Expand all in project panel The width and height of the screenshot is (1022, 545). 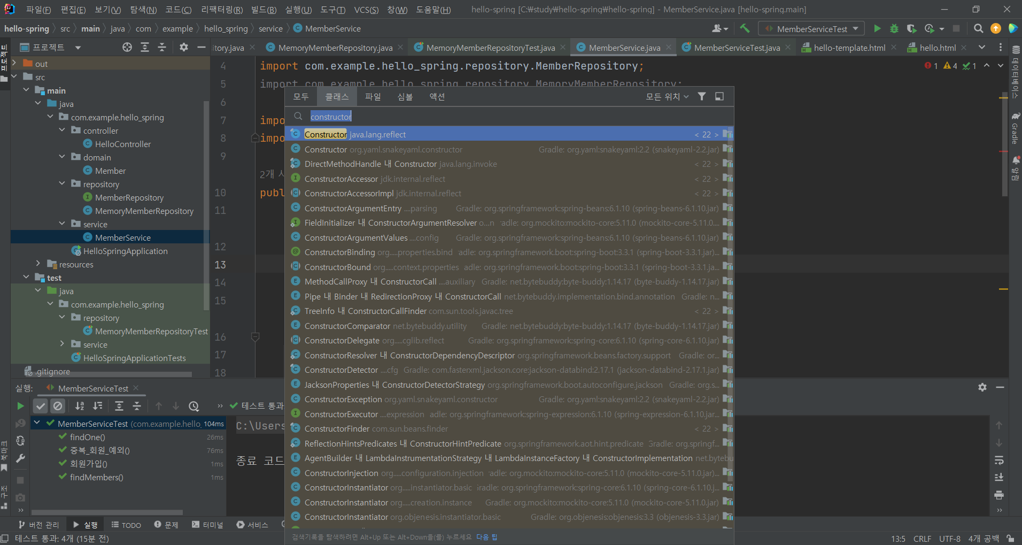(145, 48)
